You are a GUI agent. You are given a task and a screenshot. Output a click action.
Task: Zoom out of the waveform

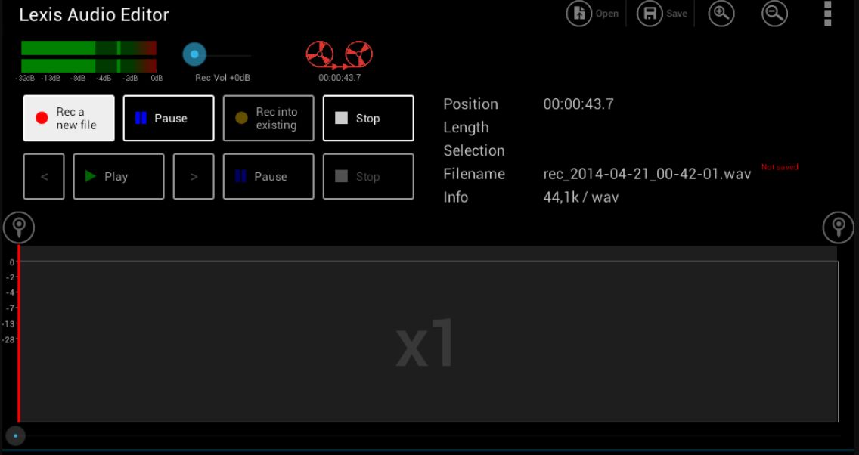(774, 14)
